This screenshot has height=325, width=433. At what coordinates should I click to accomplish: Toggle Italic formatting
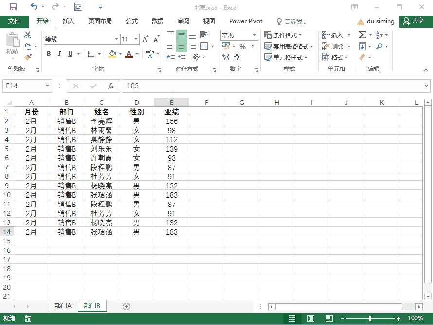(59, 54)
